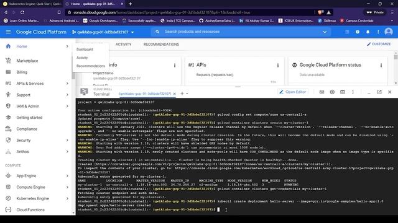The width and height of the screenshot is (398, 223).
Task: Open the user account avatar
Action: tap(389, 32)
